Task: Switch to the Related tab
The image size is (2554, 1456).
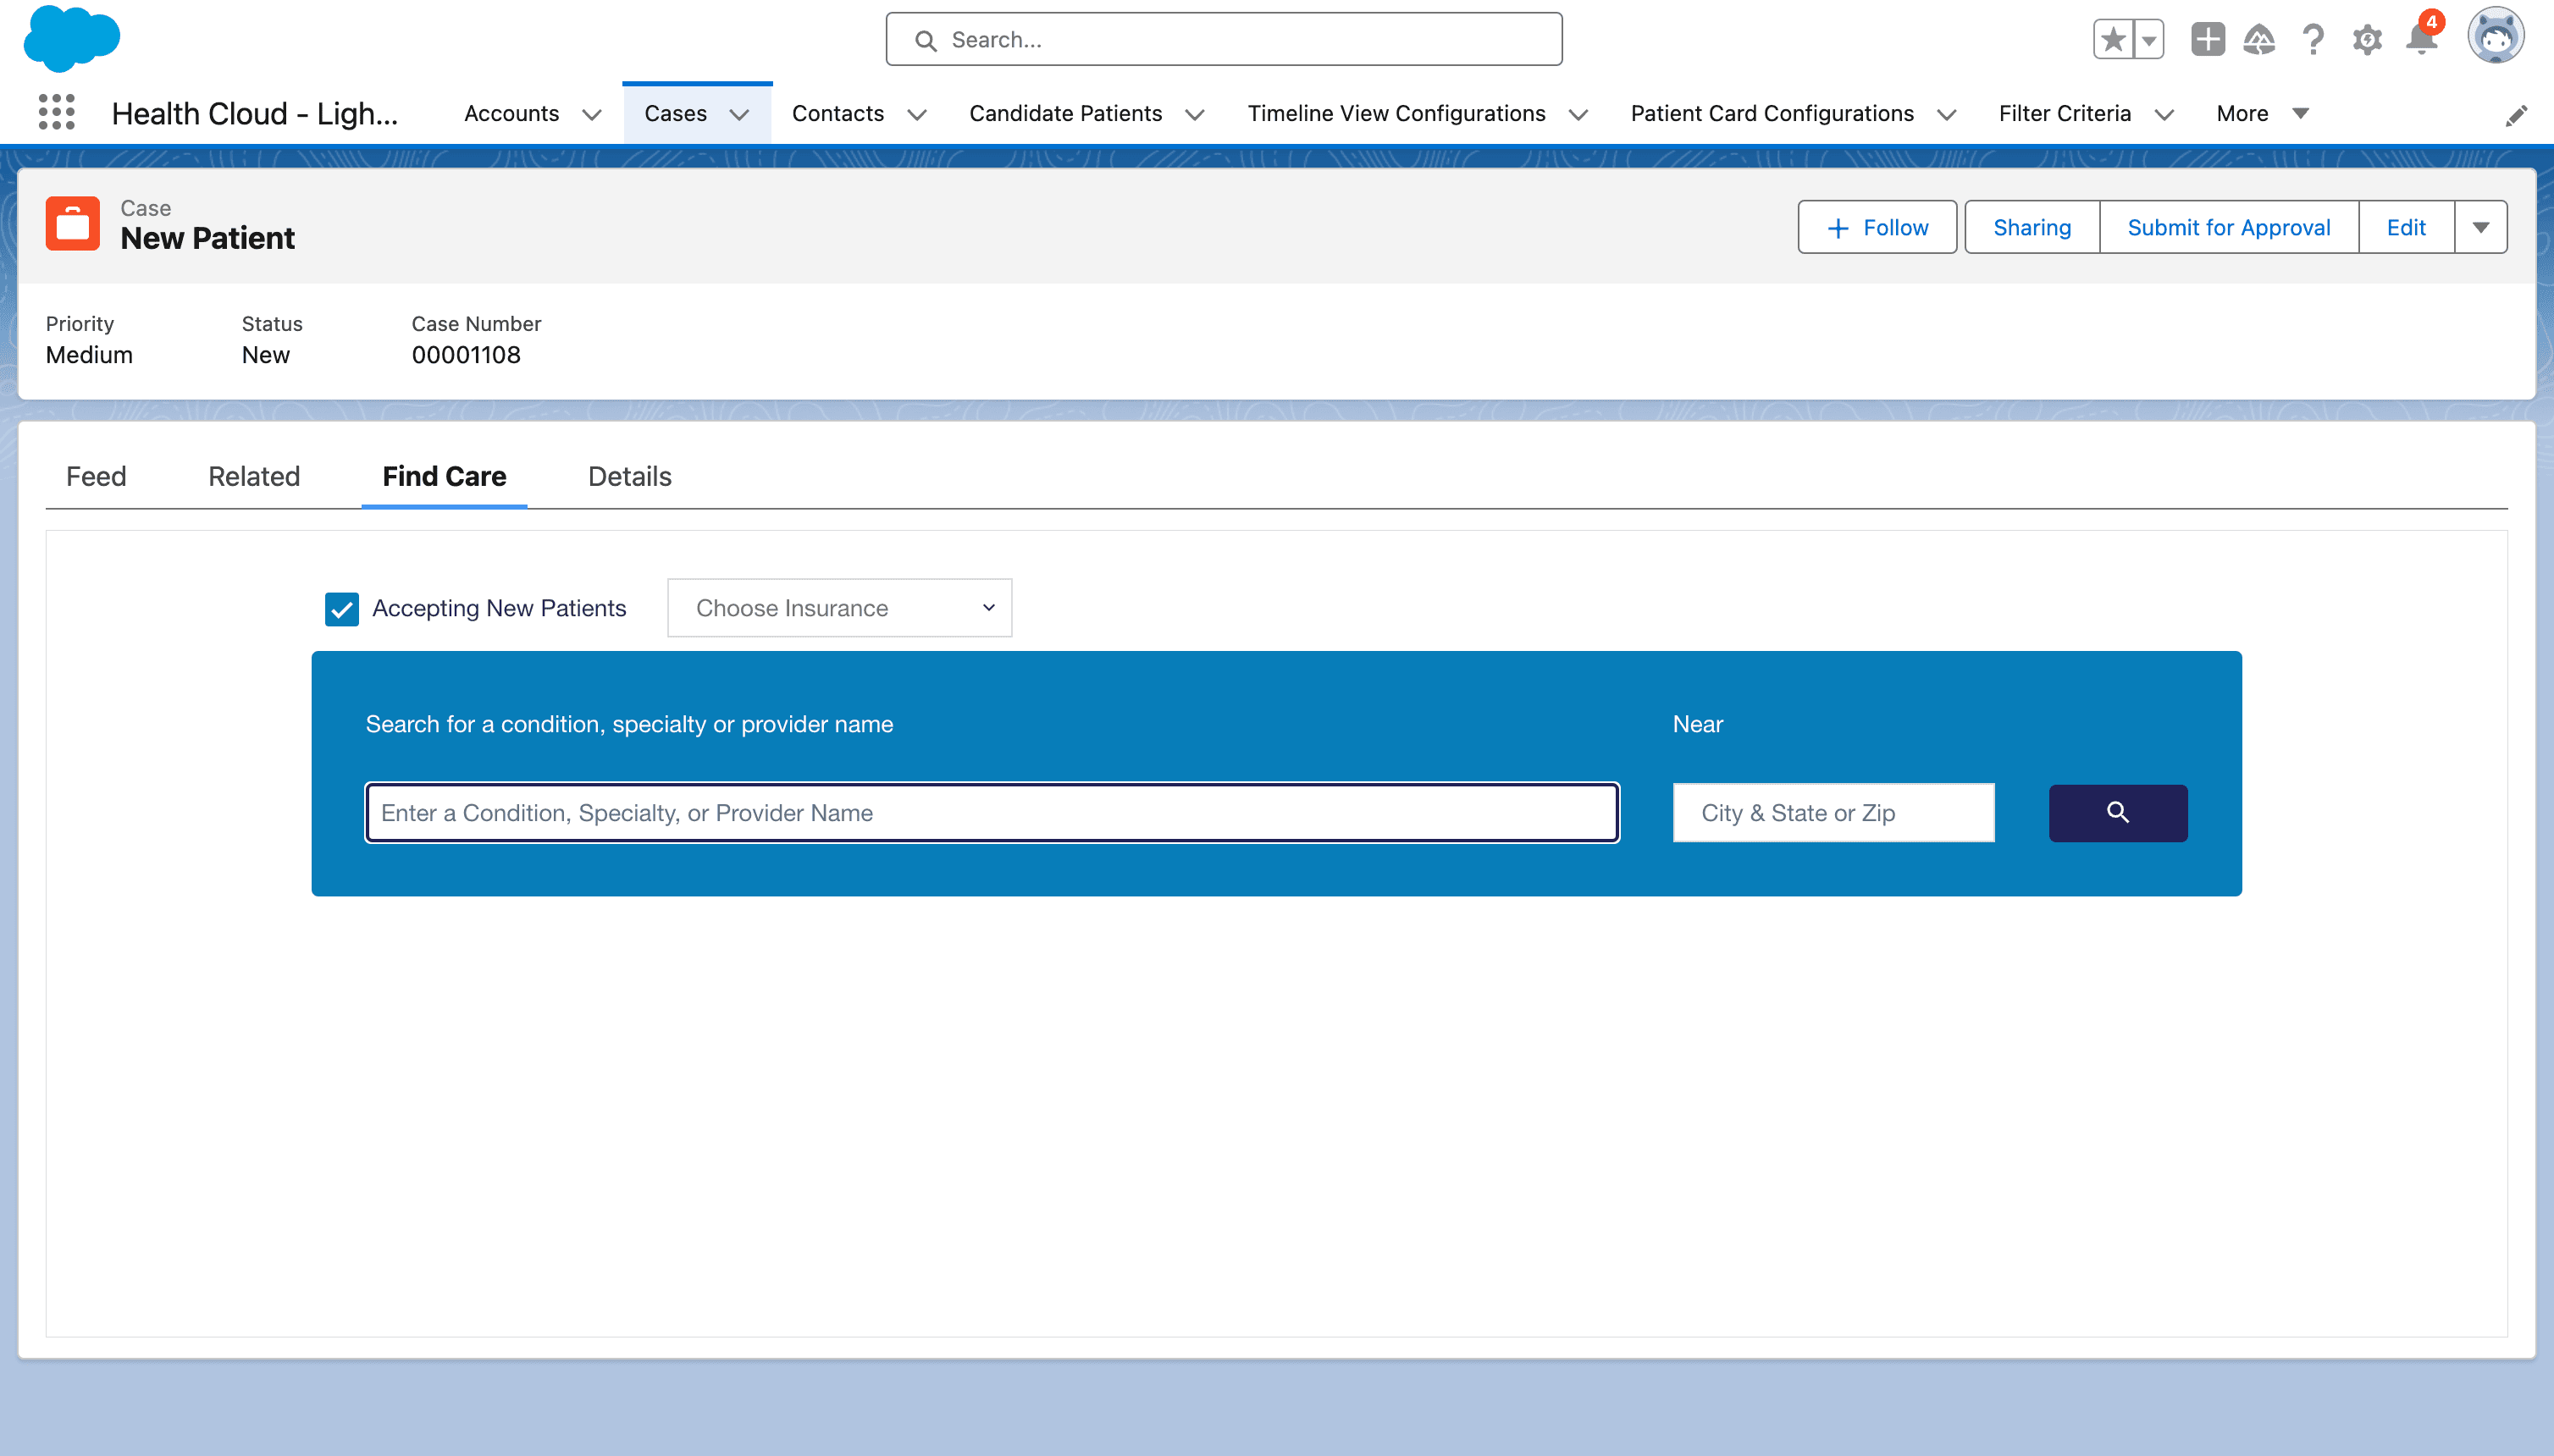Action: click(254, 476)
